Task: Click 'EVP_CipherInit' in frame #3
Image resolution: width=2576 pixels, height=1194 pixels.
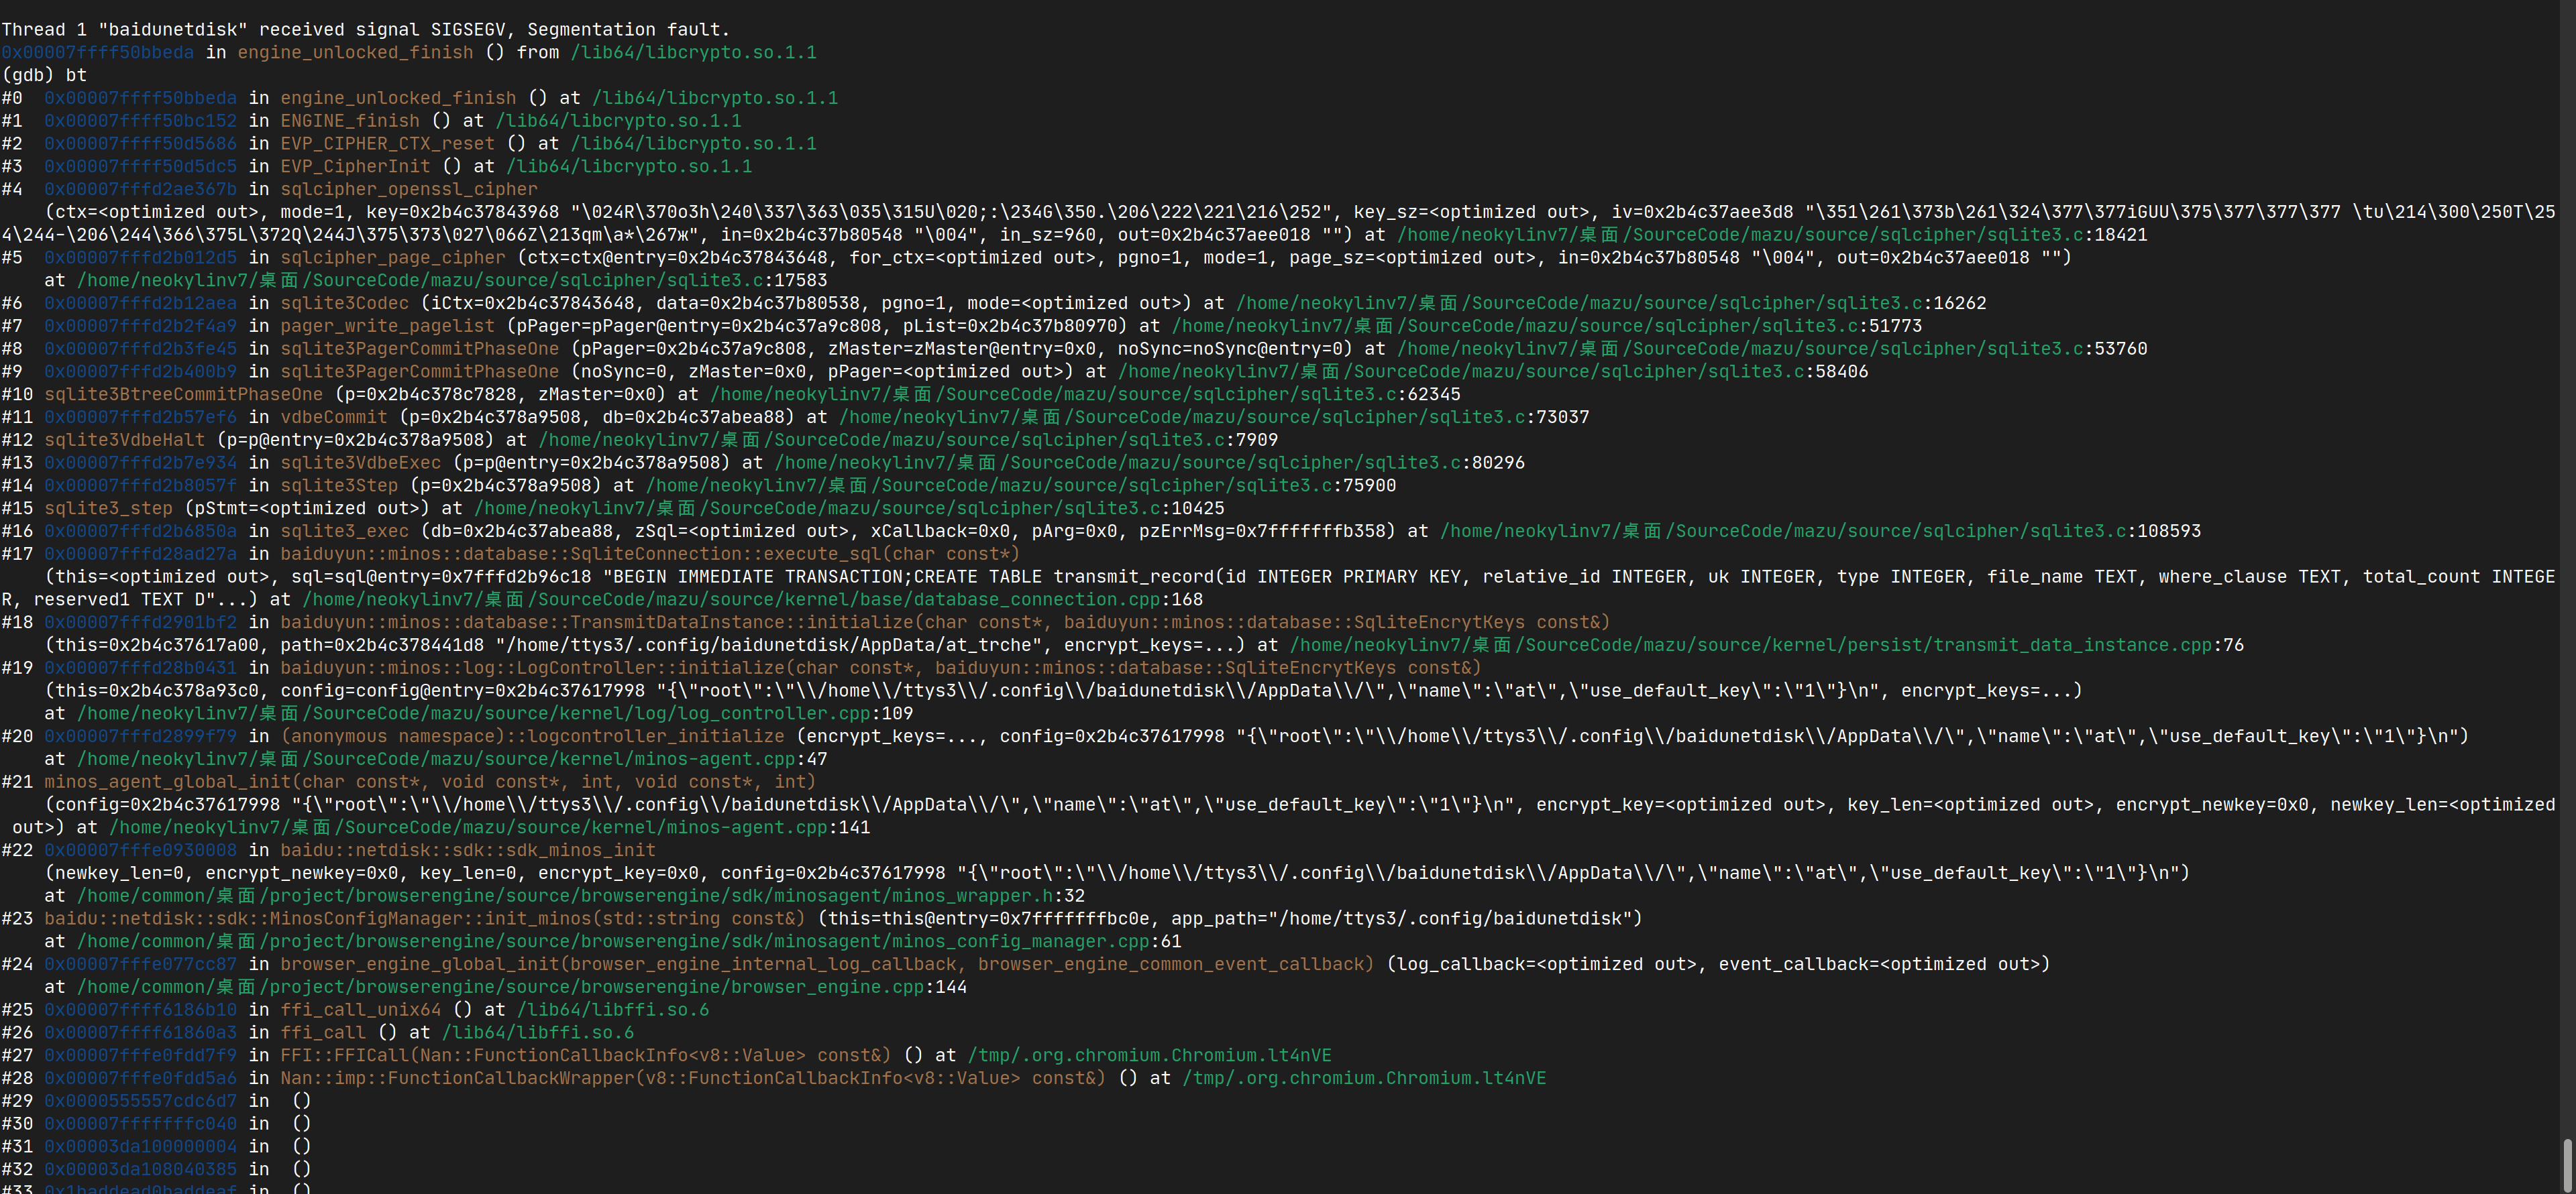Action: 355,167
